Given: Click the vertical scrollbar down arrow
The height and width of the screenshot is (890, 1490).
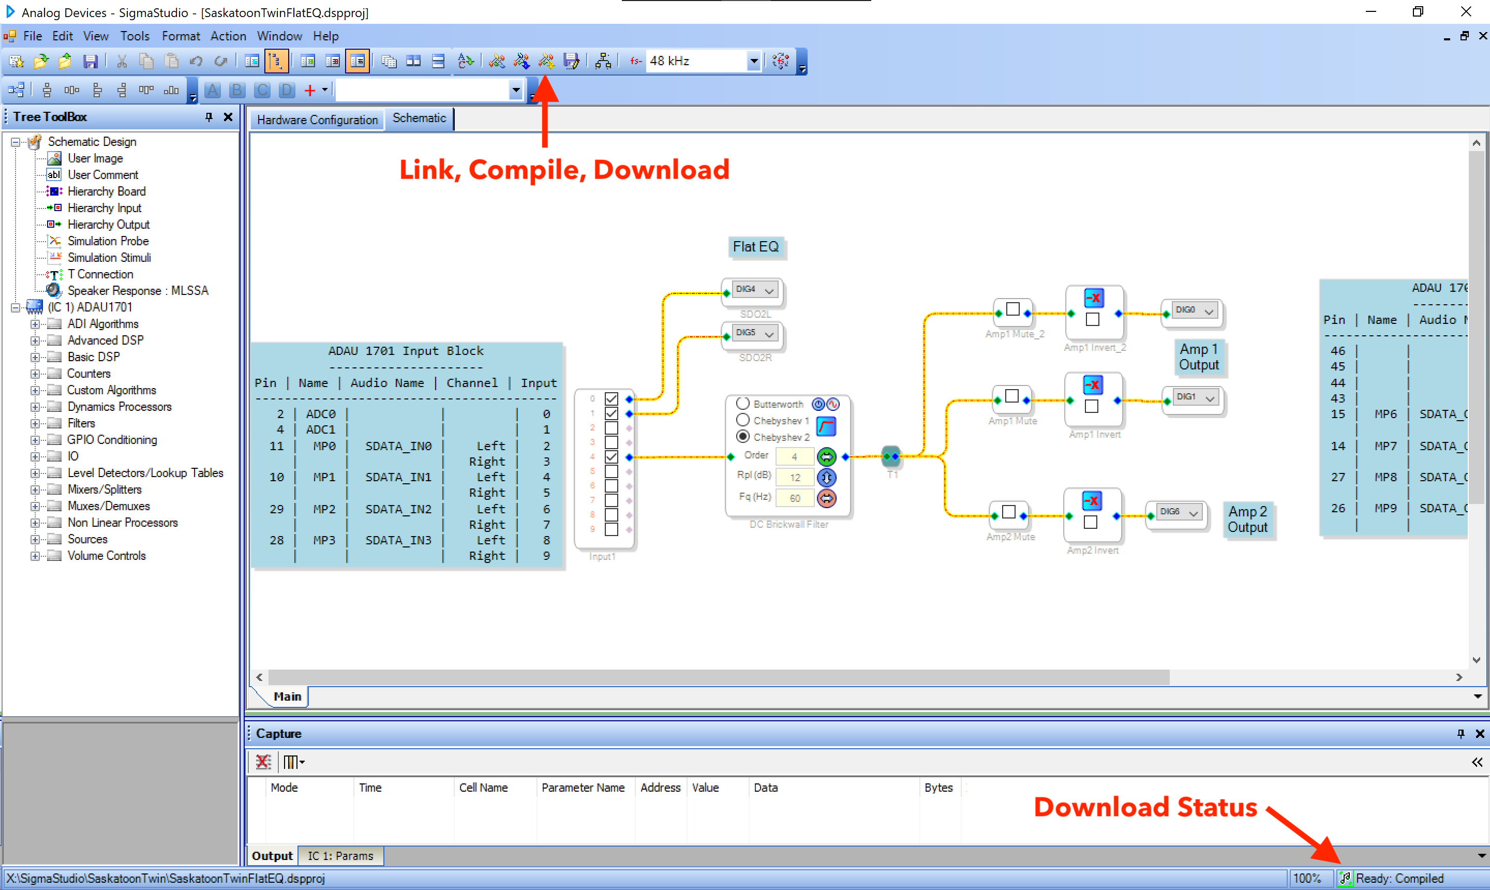Looking at the screenshot, I should pyautogui.click(x=1476, y=660).
